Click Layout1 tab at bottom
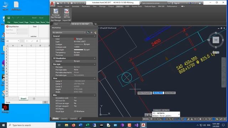This screenshot has width=228, height=128. click(x=64, y=118)
